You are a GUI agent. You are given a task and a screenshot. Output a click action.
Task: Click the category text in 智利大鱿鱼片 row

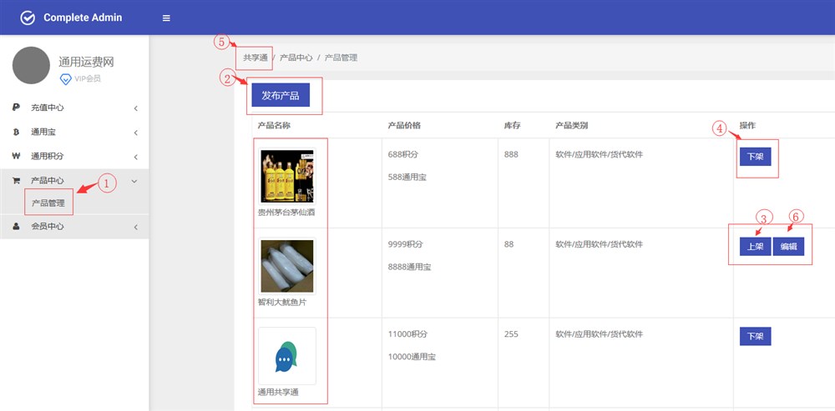[599, 244]
